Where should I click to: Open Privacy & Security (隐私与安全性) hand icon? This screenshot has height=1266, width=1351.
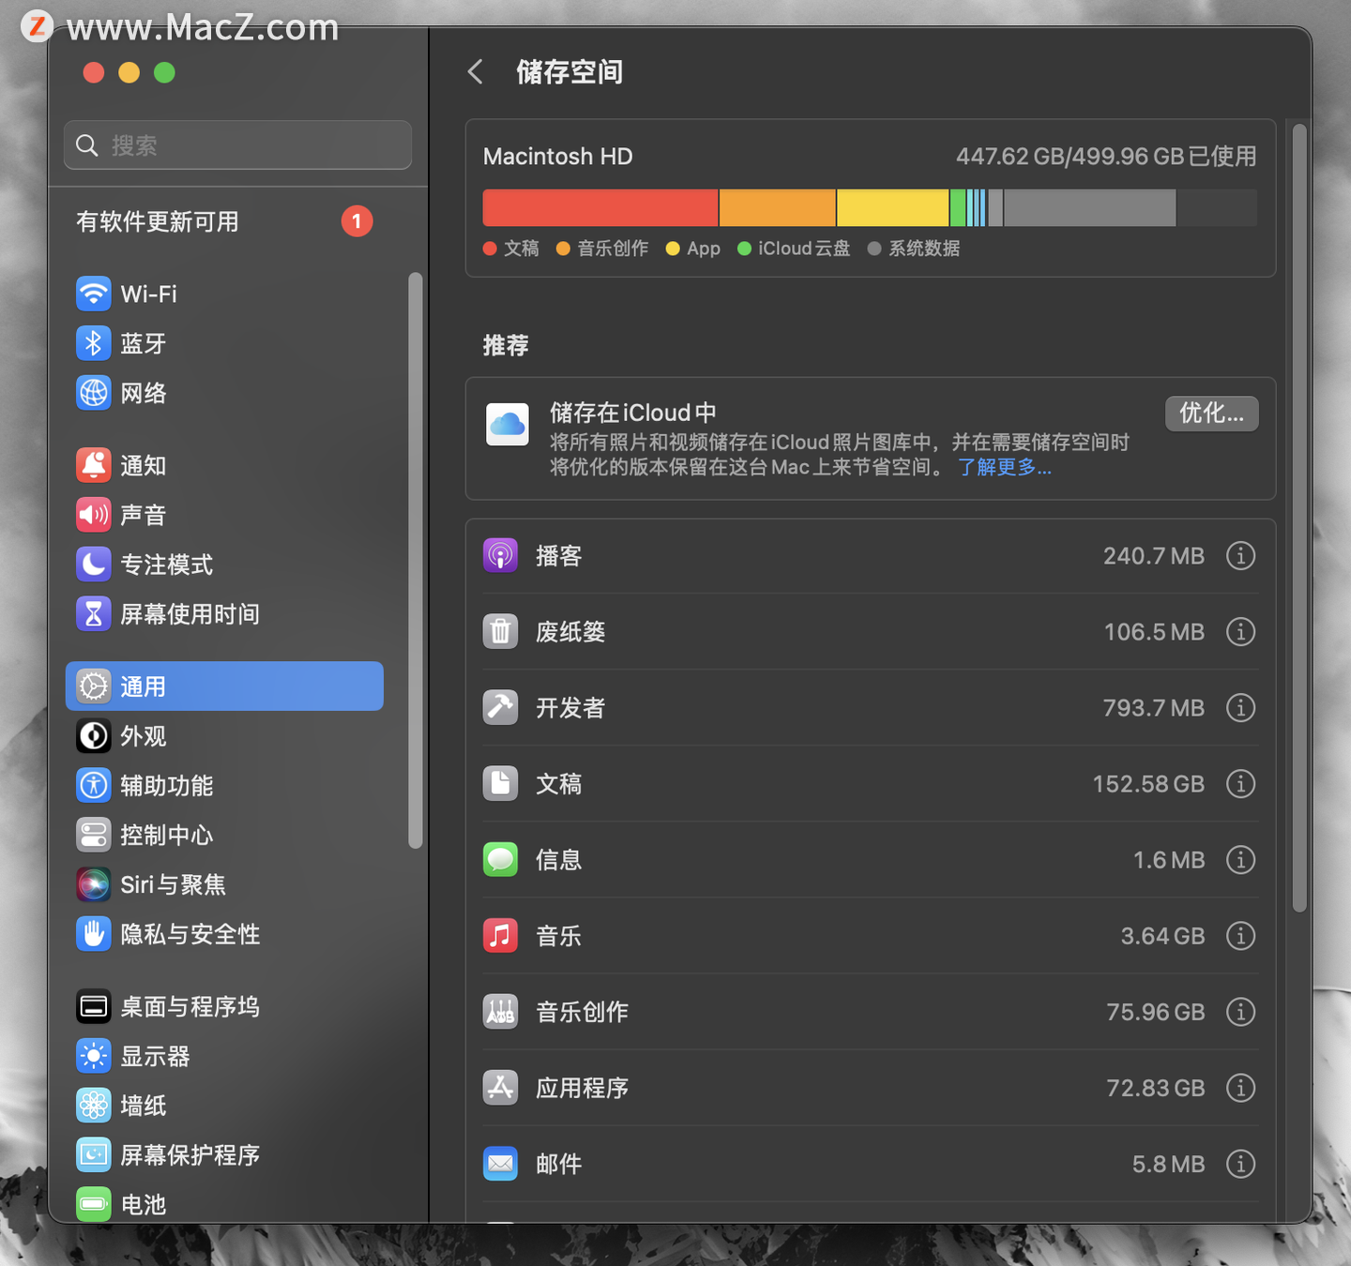point(93,934)
